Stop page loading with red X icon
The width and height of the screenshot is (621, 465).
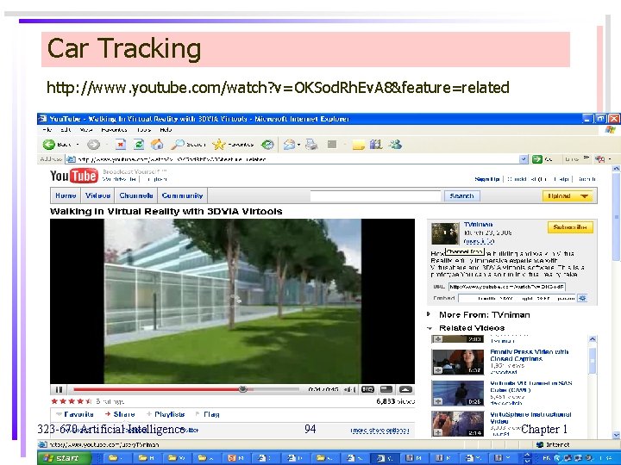(x=121, y=145)
